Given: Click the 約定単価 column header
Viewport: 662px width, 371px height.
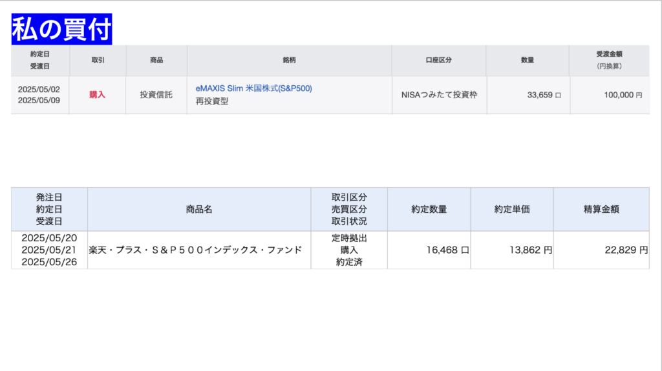Looking at the screenshot, I should pos(512,209).
